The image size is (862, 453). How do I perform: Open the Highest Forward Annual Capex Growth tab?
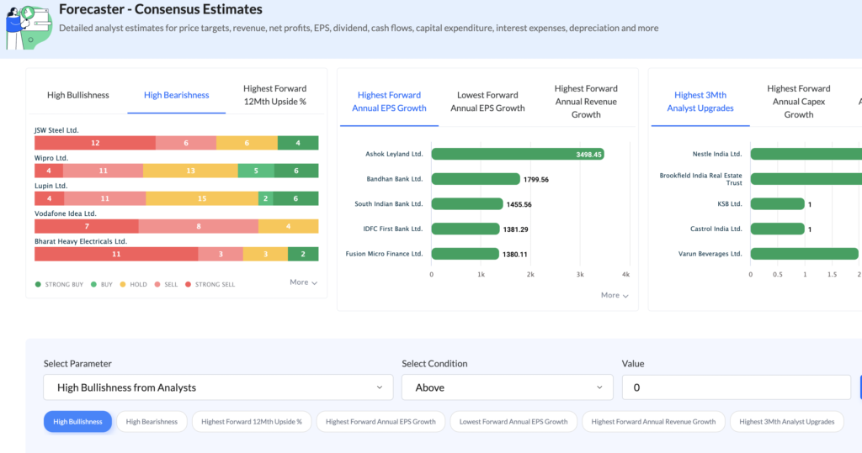pos(799,102)
